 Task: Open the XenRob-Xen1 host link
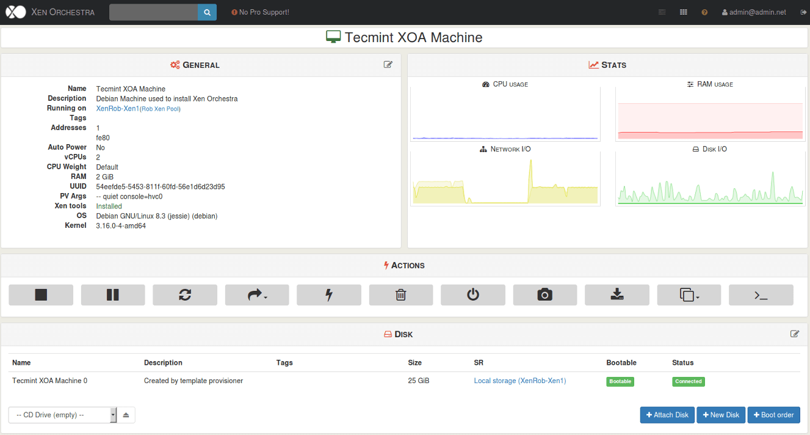(x=118, y=108)
